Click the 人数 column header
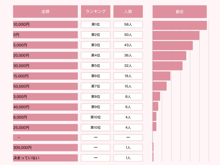This screenshot has width=220, height=165. click(x=128, y=12)
